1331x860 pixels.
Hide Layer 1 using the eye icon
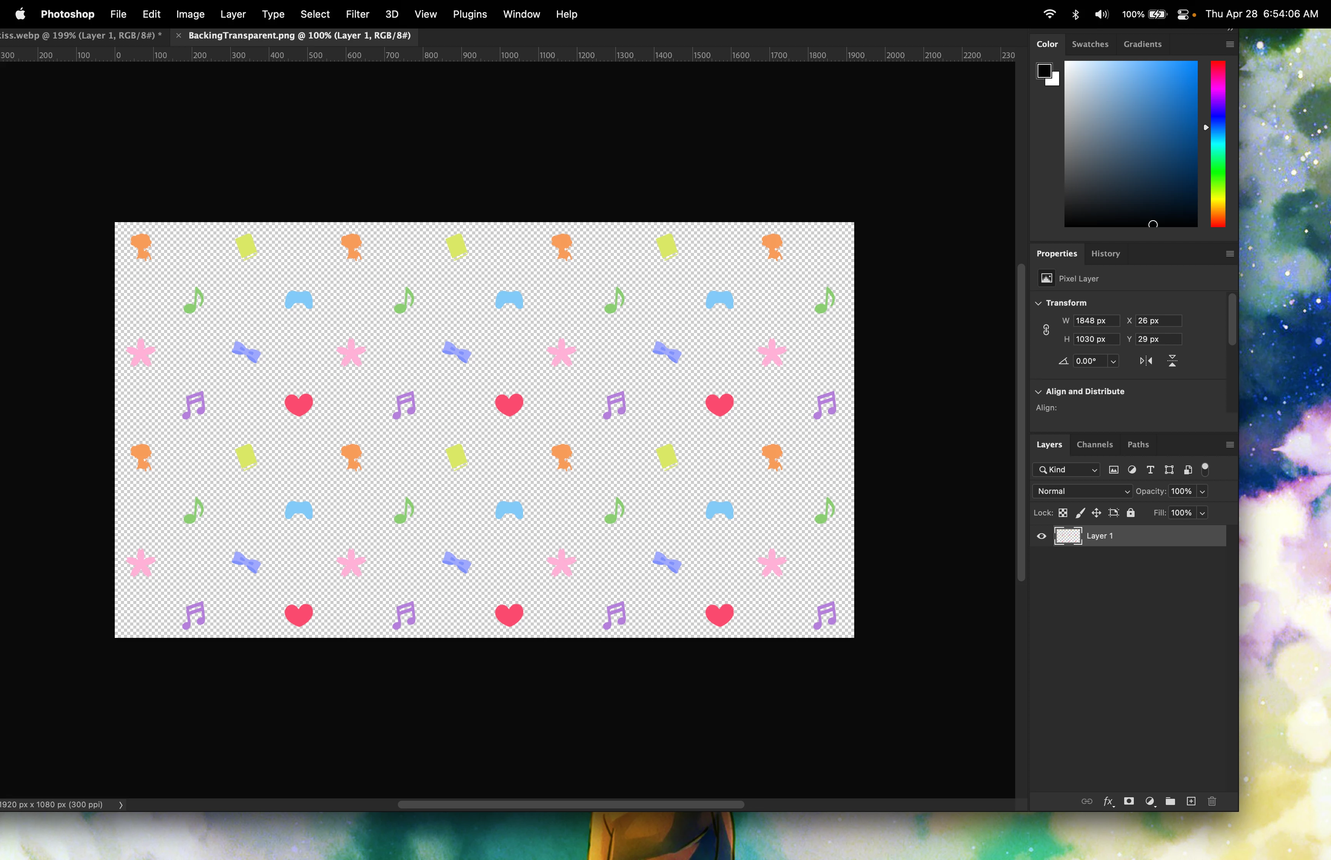pyautogui.click(x=1042, y=536)
